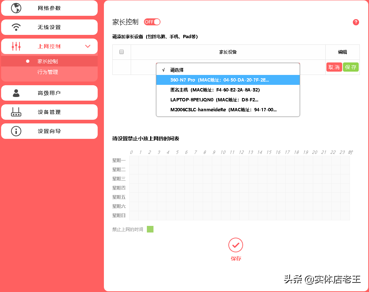Click the green 保存 button in the row
This screenshot has height=292, width=369.
click(x=351, y=67)
